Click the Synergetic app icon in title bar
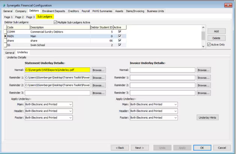236x154 pixels. [4, 4]
